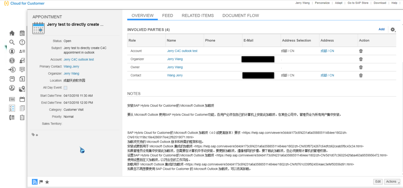Image resolution: width=403 pixels, height=188 pixels.
Task: Open the notebook sidebar icon
Action: 12,79
